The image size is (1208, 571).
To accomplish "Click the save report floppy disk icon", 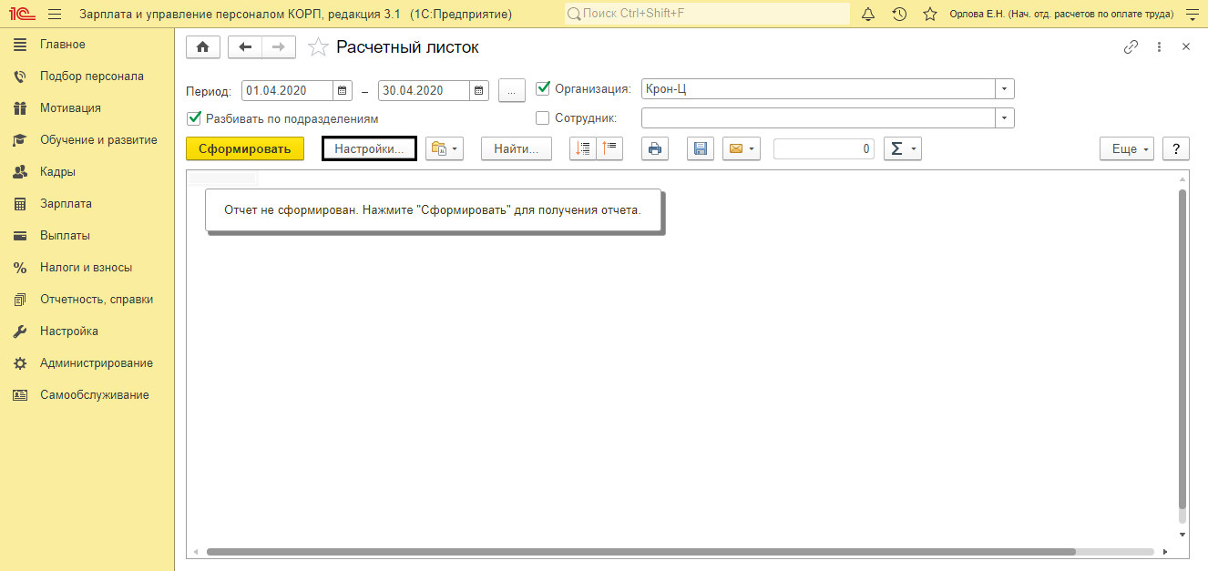I will click(x=701, y=149).
